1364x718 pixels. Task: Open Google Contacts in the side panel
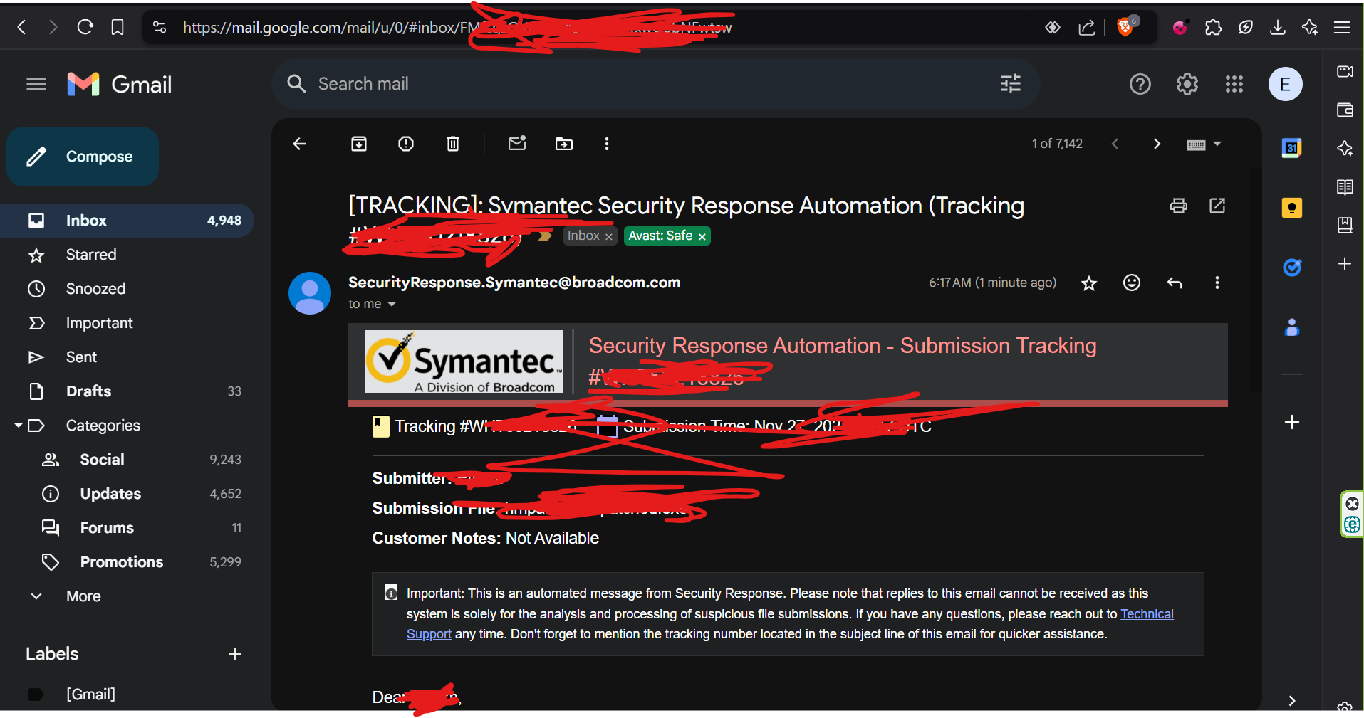click(x=1291, y=327)
